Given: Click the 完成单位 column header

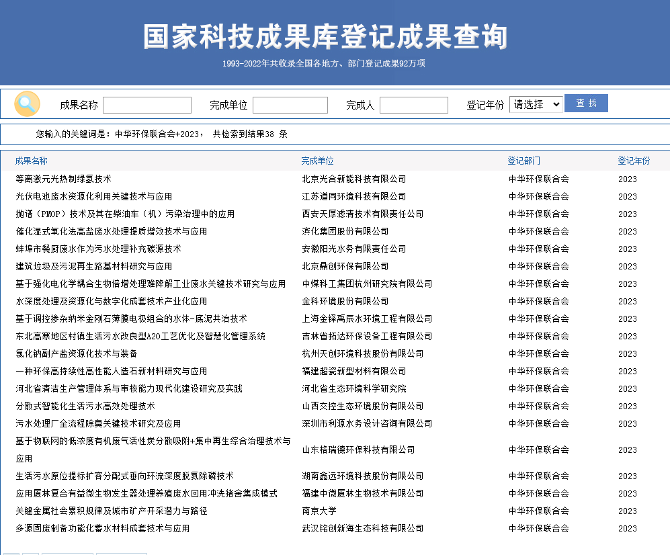Looking at the screenshot, I should tap(317, 161).
